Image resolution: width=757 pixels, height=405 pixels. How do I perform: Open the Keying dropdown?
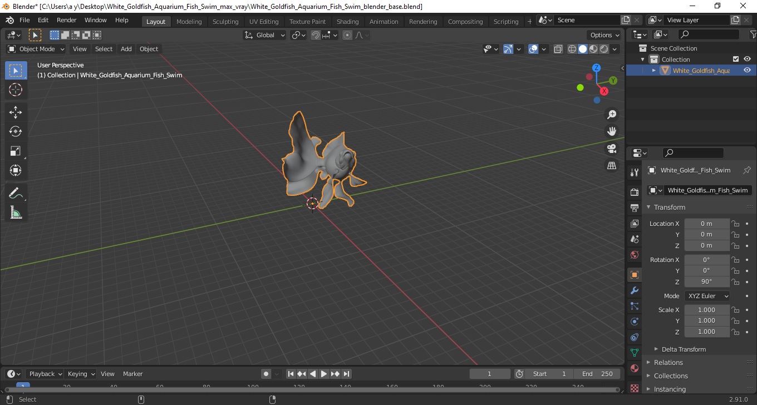81,374
